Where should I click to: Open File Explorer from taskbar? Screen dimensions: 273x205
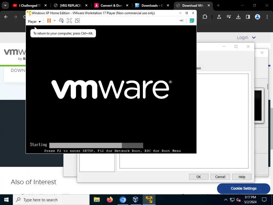[x=97, y=200]
